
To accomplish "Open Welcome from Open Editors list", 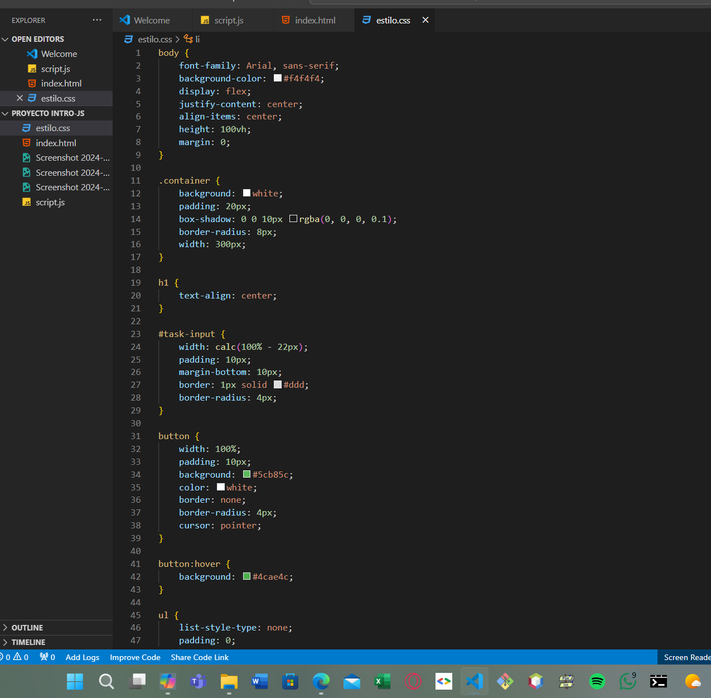I will pyautogui.click(x=59, y=54).
